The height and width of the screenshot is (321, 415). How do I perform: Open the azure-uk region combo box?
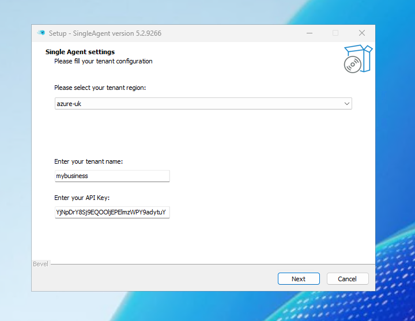pyautogui.click(x=196, y=104)
